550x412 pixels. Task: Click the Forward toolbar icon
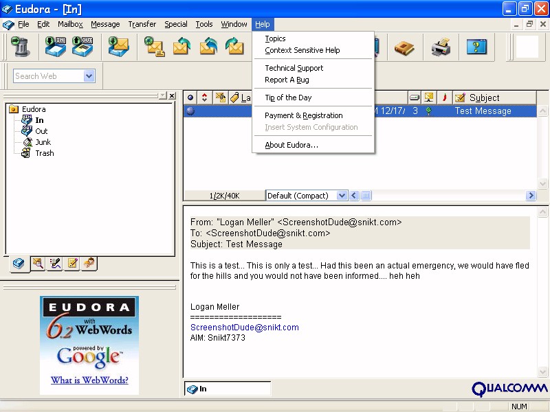[234, 47]
